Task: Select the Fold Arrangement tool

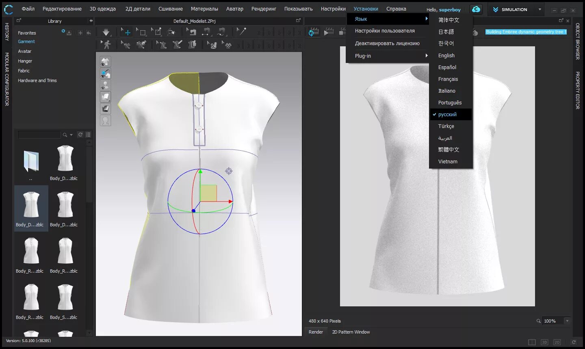Action: click(x=171, y=32)
